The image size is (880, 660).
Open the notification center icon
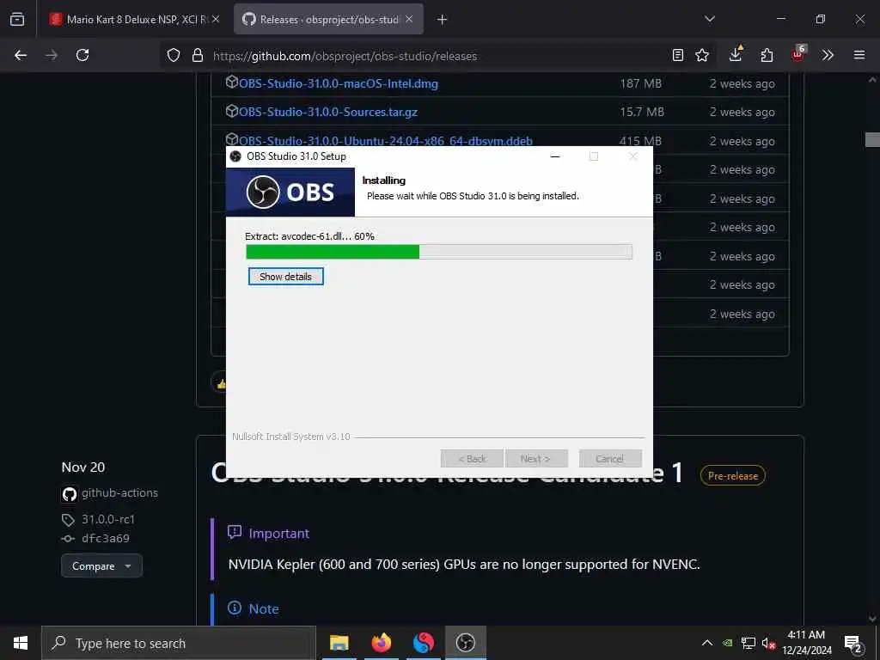point(853,643)
